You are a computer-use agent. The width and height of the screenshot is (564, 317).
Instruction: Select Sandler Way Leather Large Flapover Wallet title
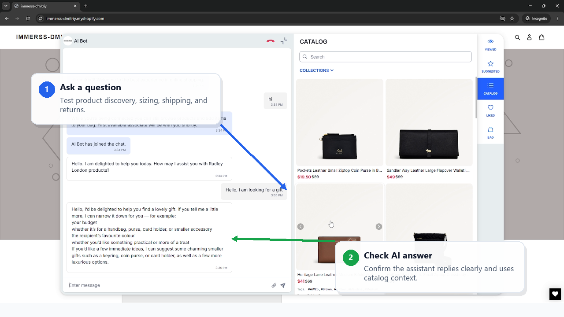coord(428,170)
